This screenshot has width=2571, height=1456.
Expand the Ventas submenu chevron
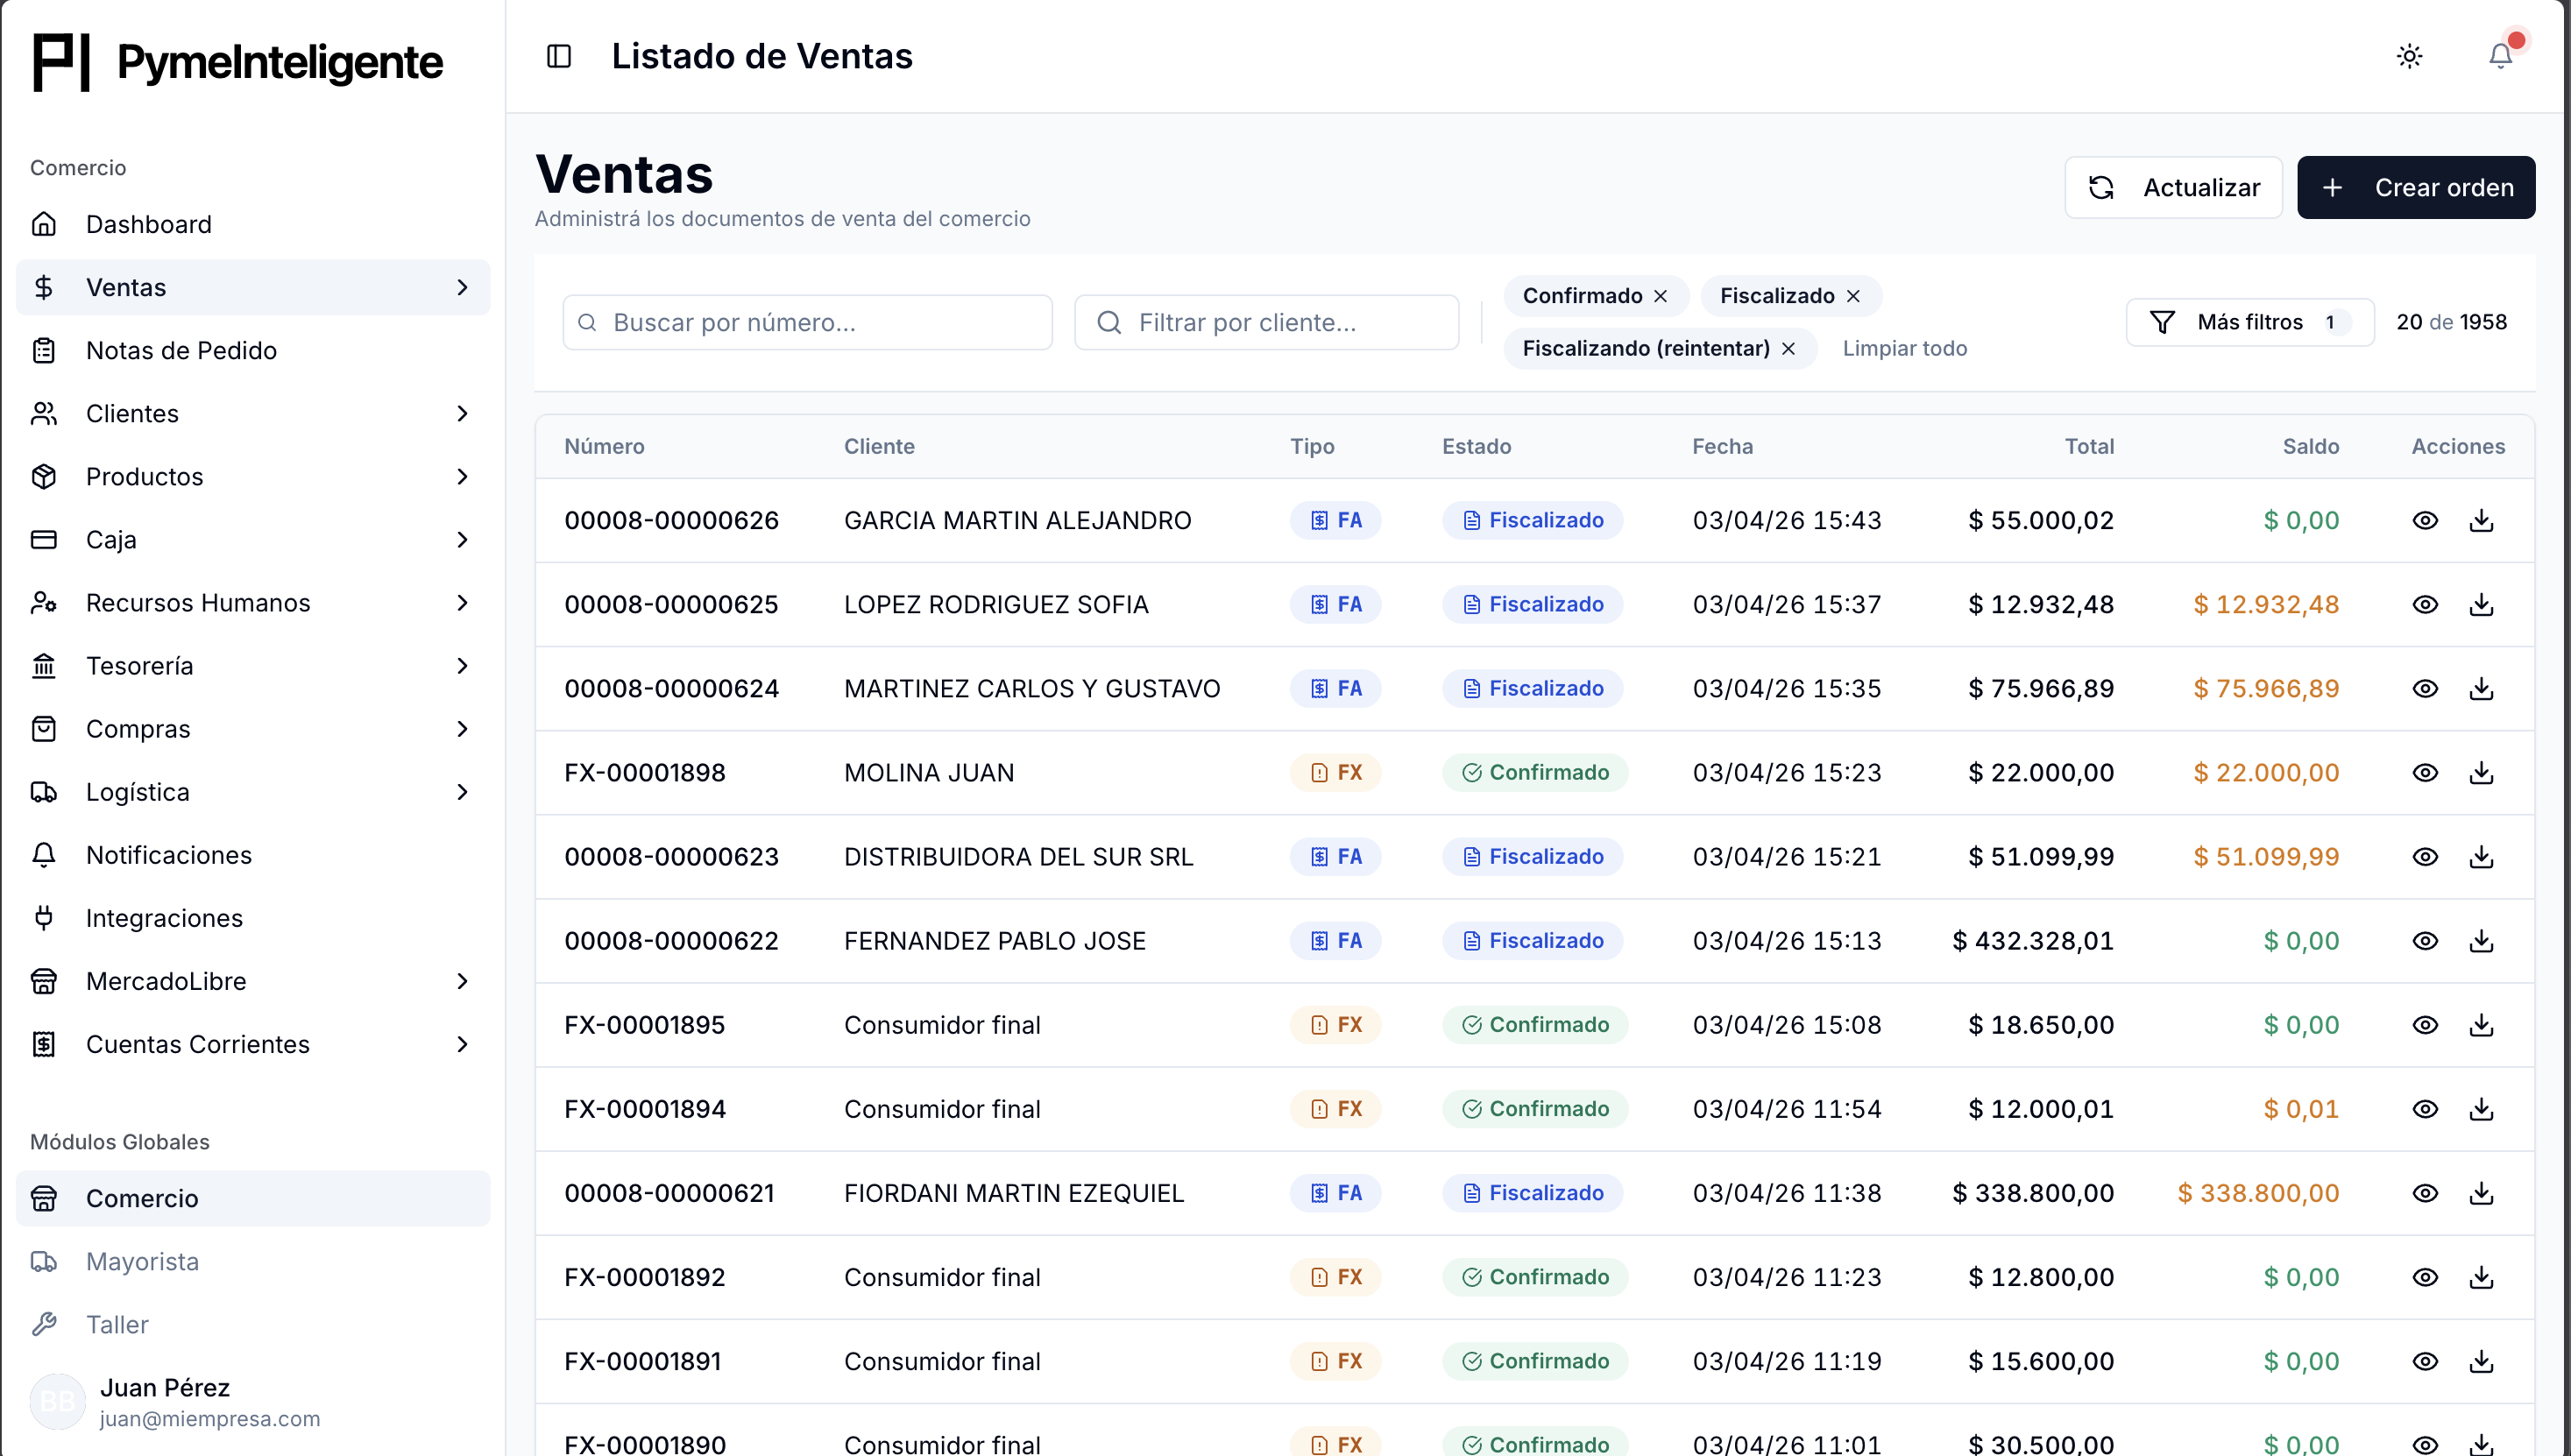tap(463, 287)
